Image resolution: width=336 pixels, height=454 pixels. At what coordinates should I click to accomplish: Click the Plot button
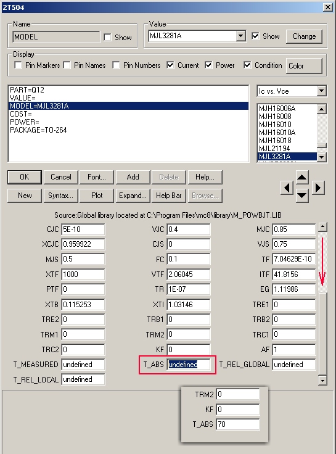click(97, 196)
